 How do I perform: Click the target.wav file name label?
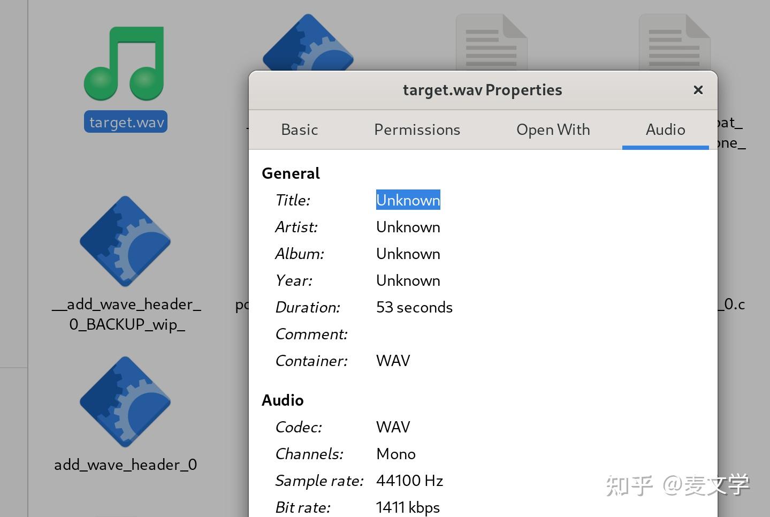pos(125,121)
